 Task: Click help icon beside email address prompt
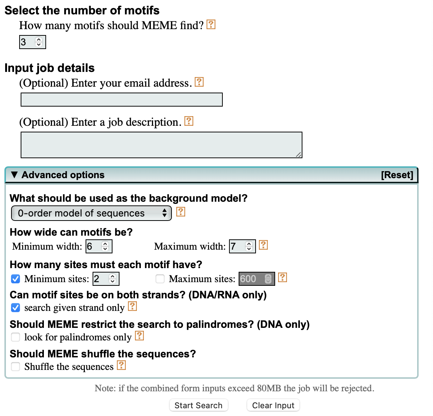199,82
